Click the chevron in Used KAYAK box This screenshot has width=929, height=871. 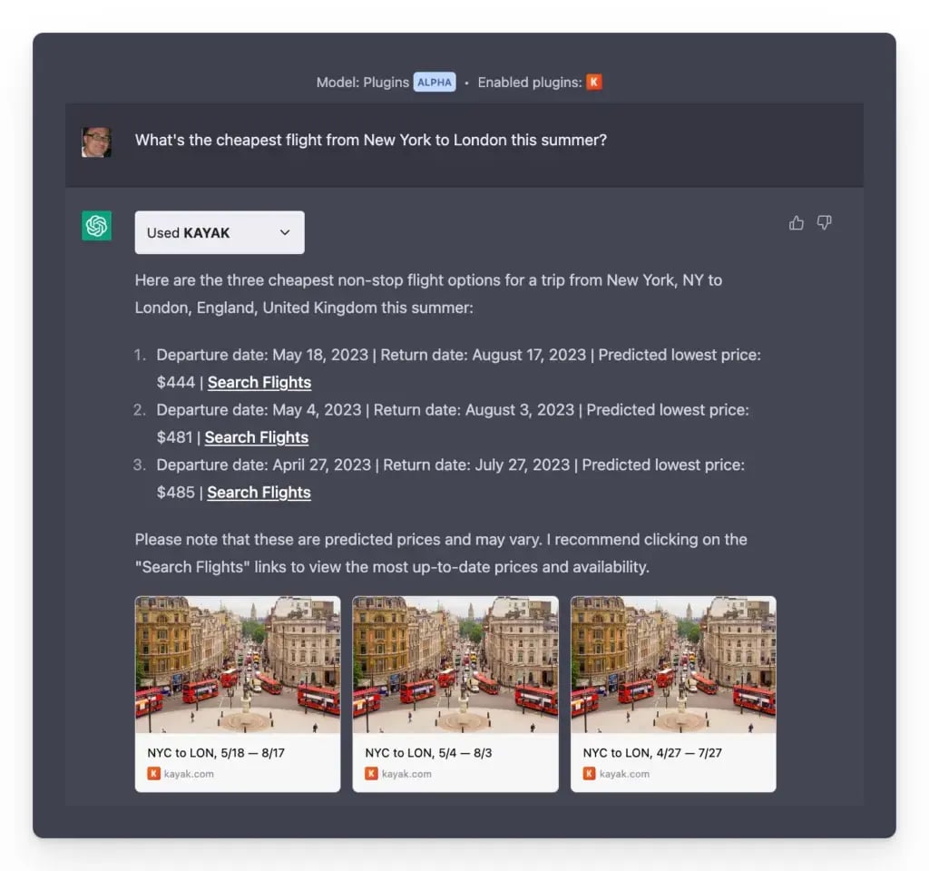tap(285, 233)
